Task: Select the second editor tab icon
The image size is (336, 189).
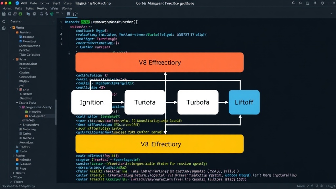Action: pos(75,14)
